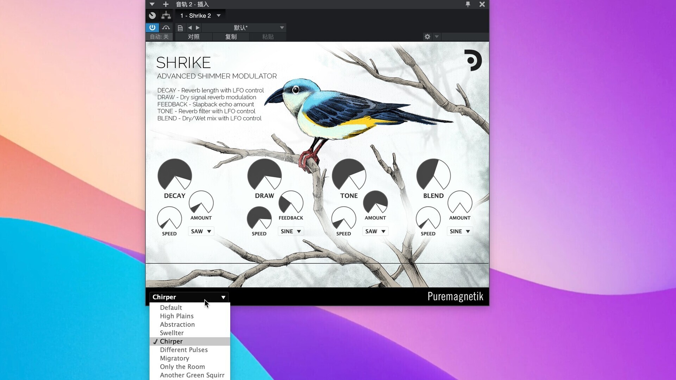The width and height of the screenshot is (676, 380).
Task: Select the Swellter preset
Action: coord(190,333)
